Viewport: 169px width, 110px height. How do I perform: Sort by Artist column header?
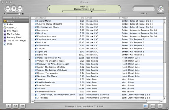[x=103, y=18]
